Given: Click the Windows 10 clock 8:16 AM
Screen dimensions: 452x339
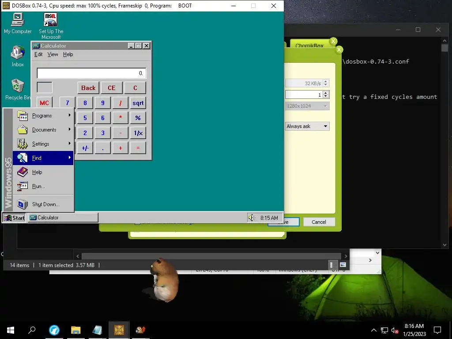Looking at the screenshot, I should tap(414, 326).
